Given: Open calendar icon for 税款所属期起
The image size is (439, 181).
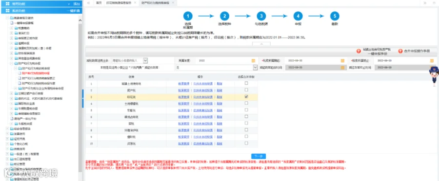Looking at the screenshot, I should [x=342, y=61].
